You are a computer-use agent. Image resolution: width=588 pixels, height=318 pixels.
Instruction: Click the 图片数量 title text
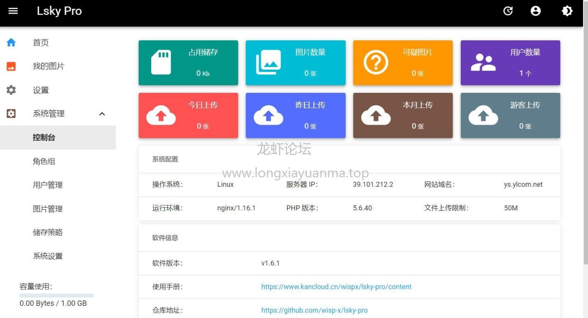311,52
